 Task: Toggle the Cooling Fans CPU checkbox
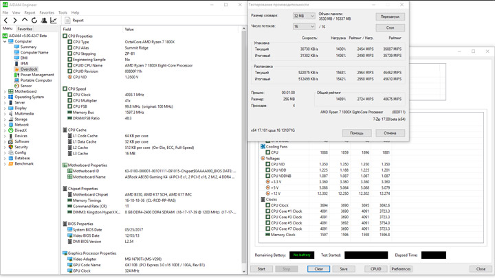[267, 152]
